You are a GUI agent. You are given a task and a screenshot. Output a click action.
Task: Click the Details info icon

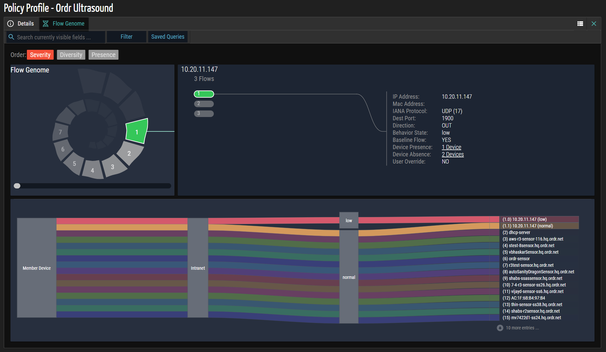[x=10, y=24]
